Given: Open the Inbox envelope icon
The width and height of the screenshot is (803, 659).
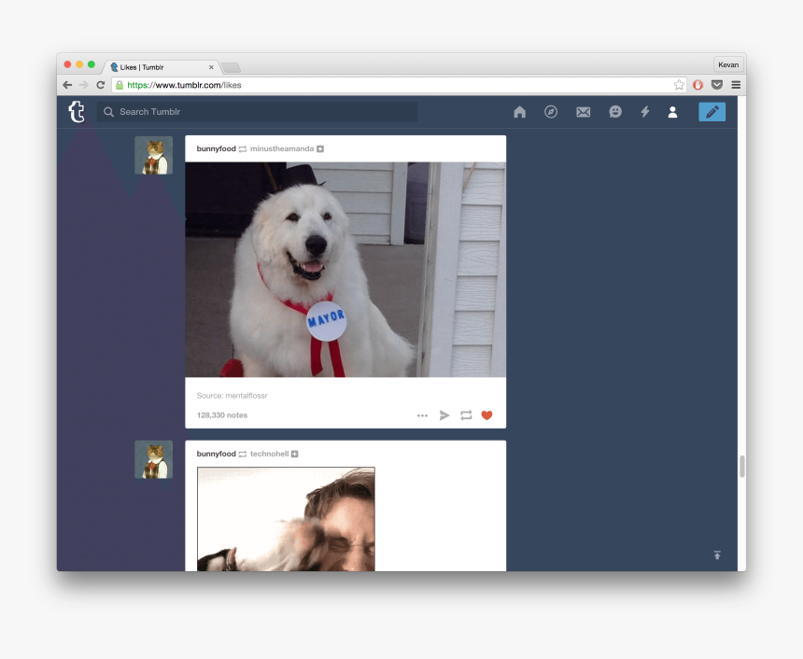Looking at the screenshot, I should (583, 112).
